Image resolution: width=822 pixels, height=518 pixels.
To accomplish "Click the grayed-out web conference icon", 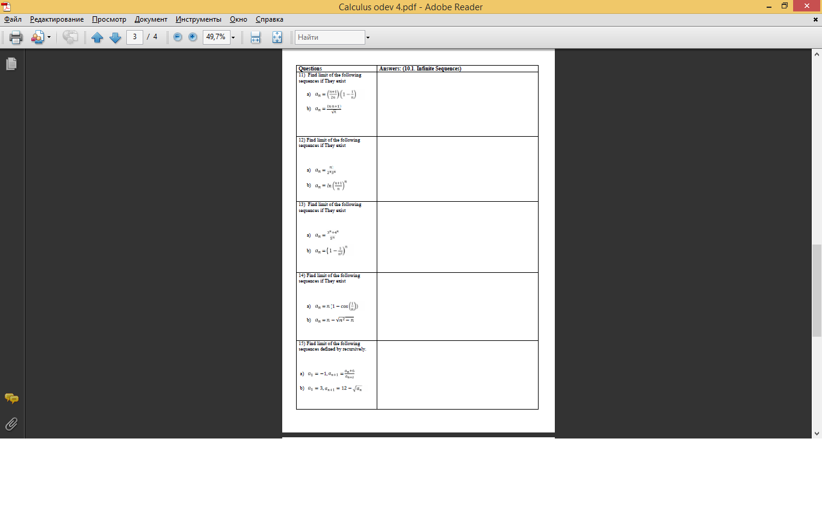I will point(70,37).
